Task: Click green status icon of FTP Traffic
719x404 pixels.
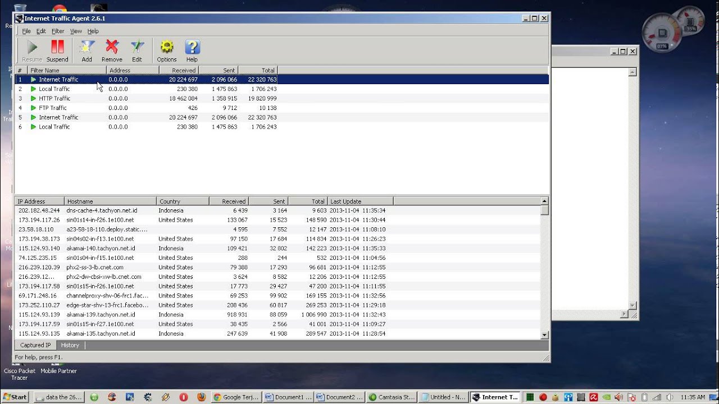Action: tap(33, 108)
